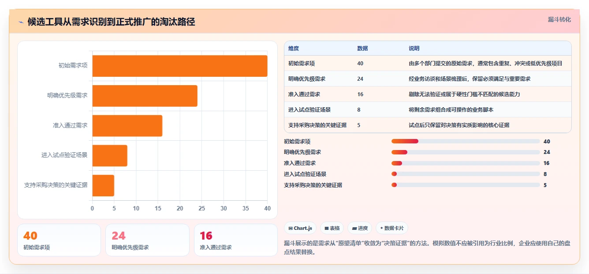
Task: Click the 明确优先级需求 table row label
Action: 307,79
